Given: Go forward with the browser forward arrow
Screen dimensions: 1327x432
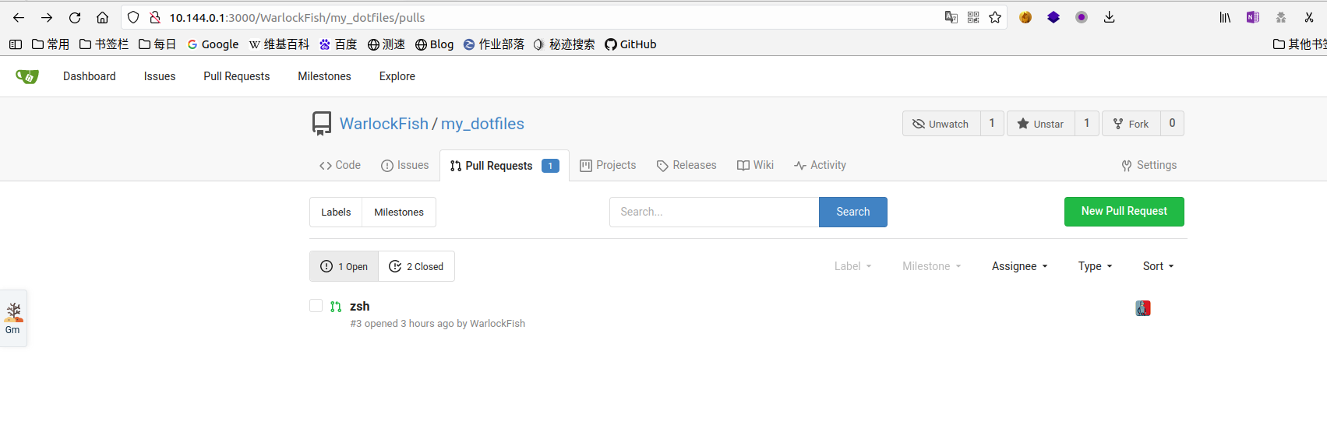Looking at the screenshot, I should point(47,17).
